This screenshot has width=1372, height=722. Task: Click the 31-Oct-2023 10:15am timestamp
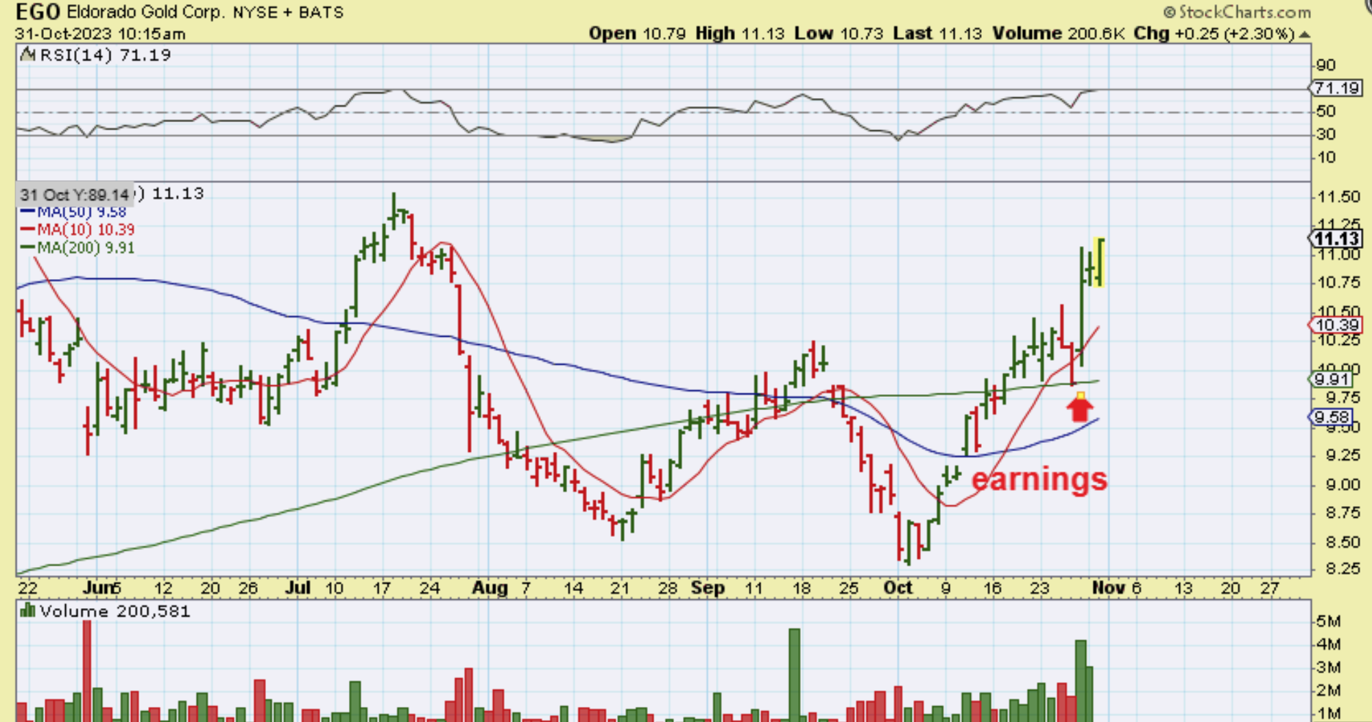100,34
